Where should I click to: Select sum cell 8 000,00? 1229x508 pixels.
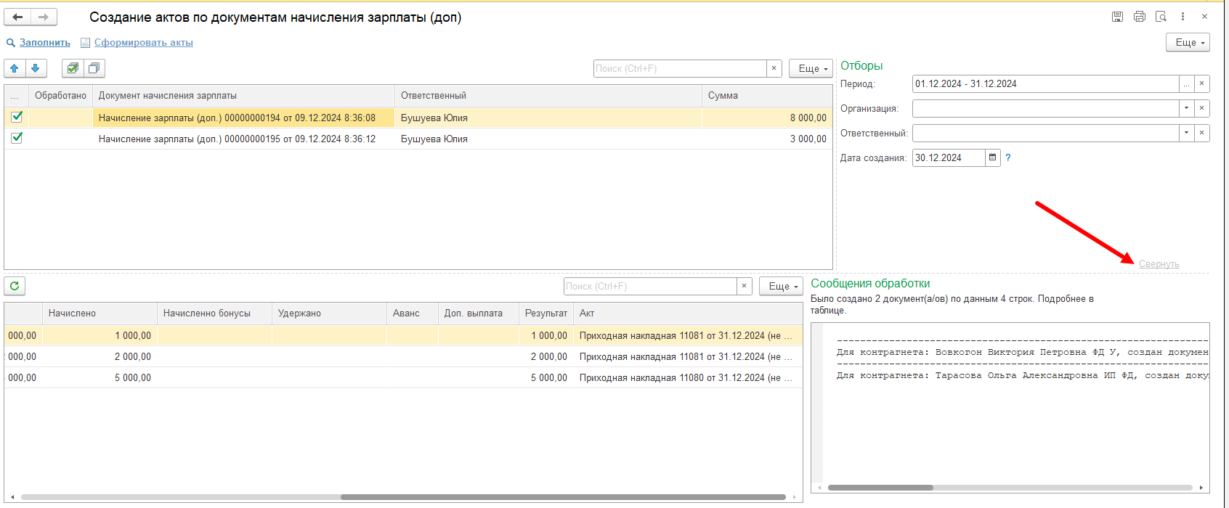[x=767, y=118]
